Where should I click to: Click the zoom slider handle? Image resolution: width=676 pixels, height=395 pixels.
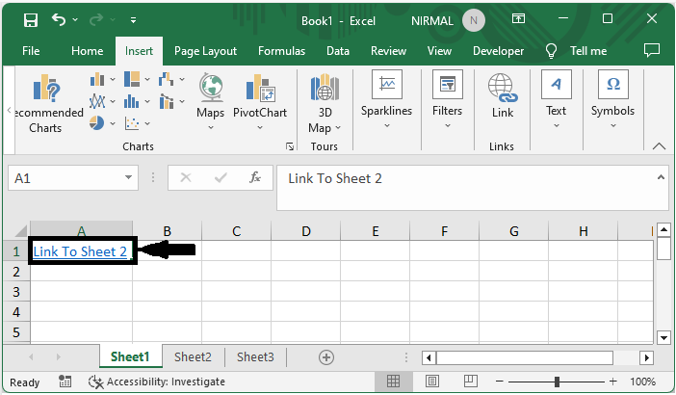coord(559,382)
